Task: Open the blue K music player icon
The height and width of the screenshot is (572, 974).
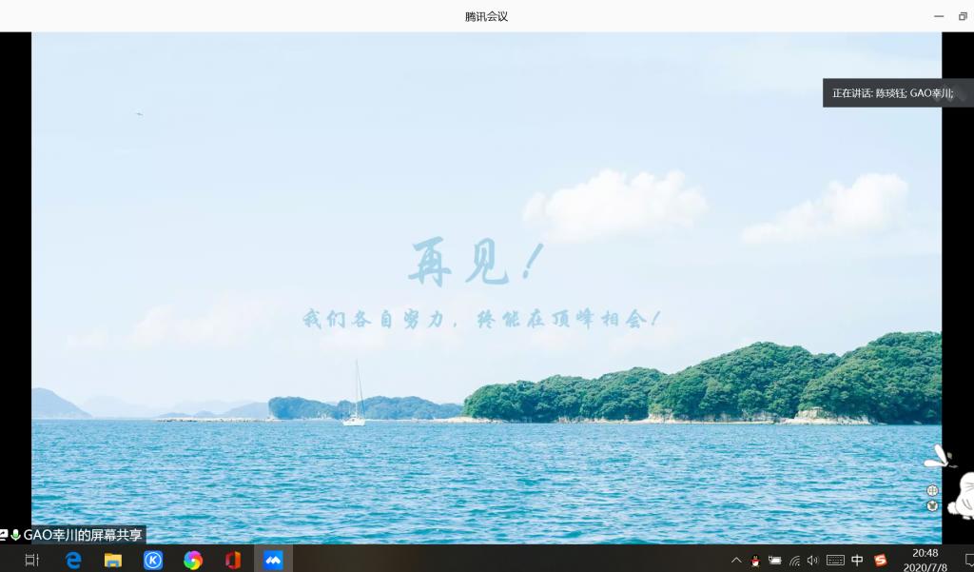Action: 153,561
